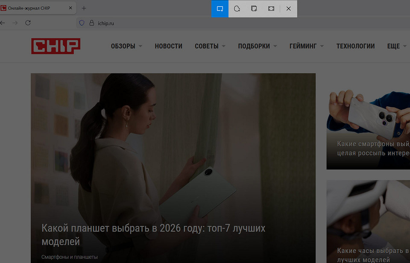Expand the СОВЕТЫ dropdown menu
The width and height of the screenshot is (410, 263).
tap(210, 46)
